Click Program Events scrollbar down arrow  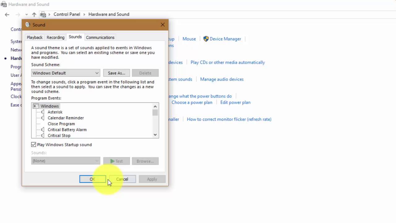click(155, 135)
